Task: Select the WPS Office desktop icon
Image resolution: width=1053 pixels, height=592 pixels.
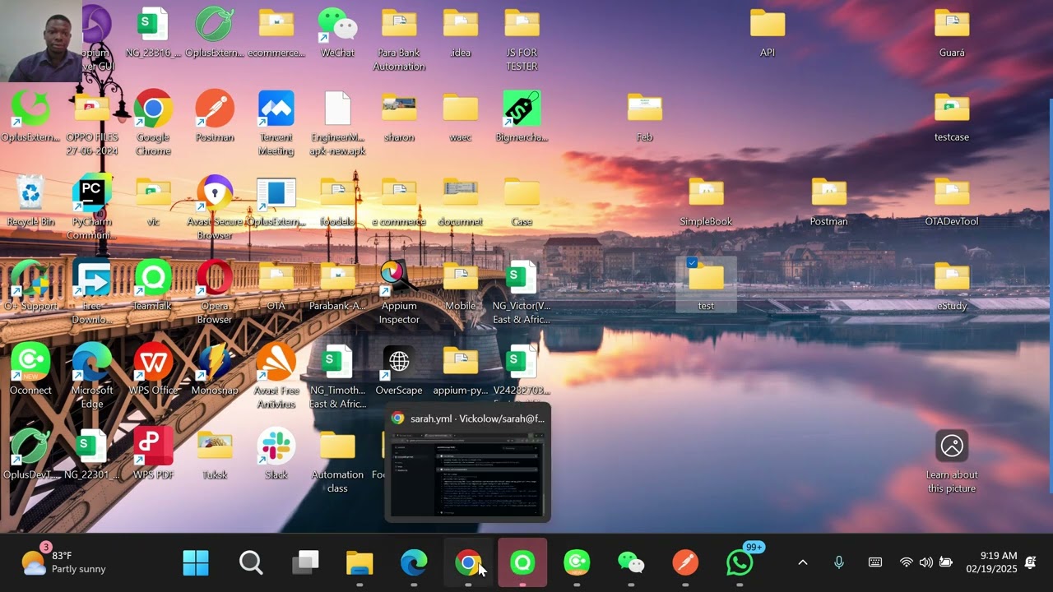Action: point(153,369)
